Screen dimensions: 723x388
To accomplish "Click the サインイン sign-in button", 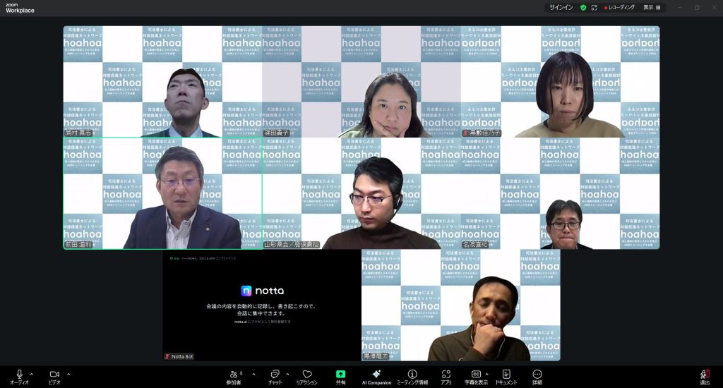I will [563, 7].
